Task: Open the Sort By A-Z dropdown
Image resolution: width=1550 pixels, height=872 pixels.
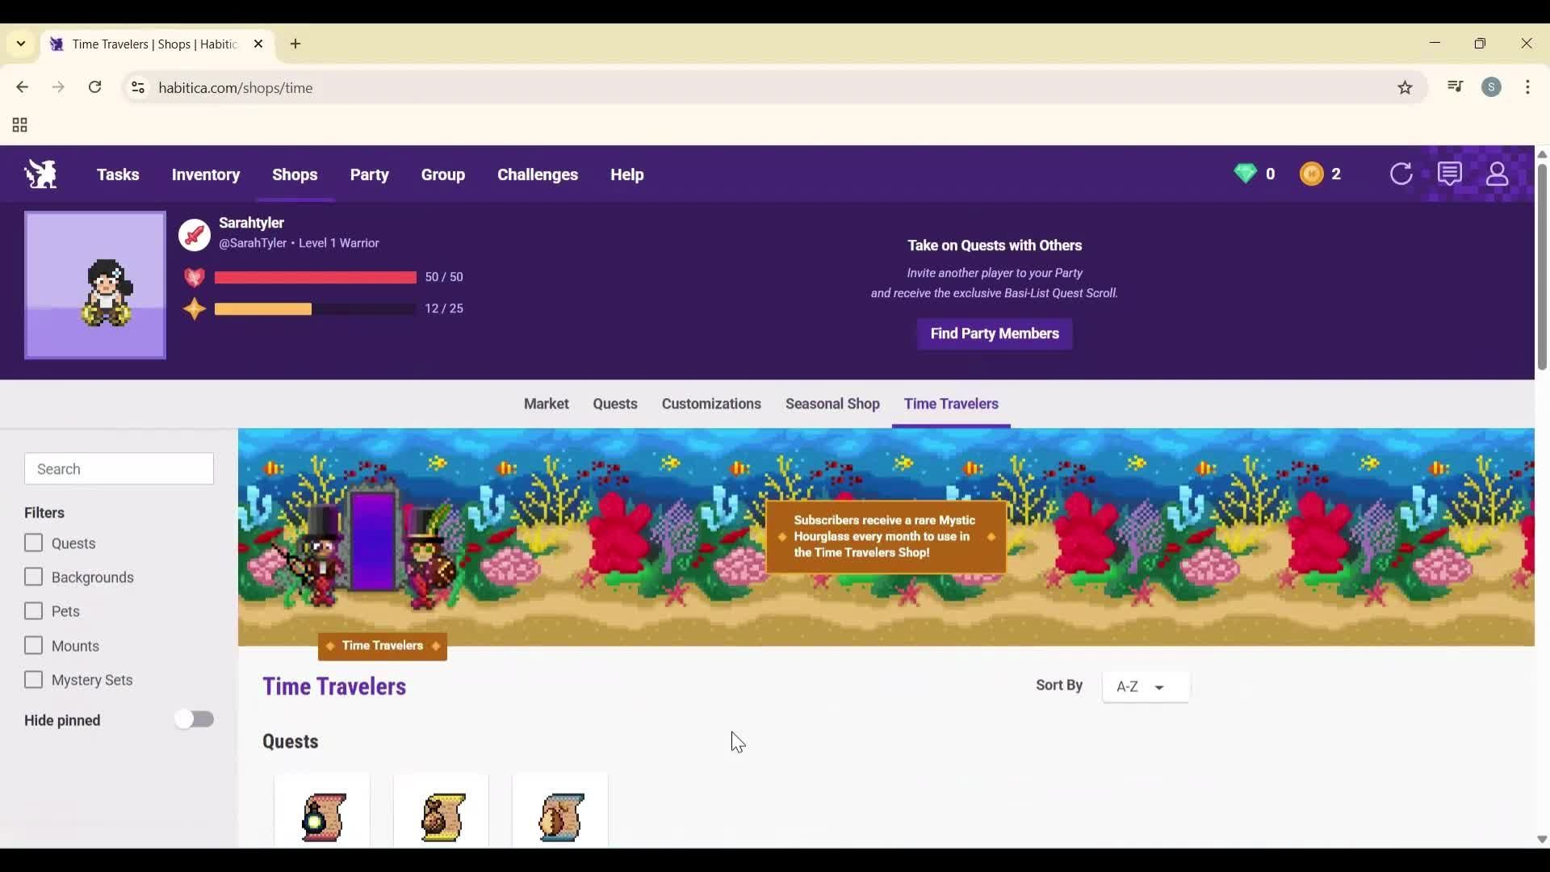Action: coord(1146,686)
